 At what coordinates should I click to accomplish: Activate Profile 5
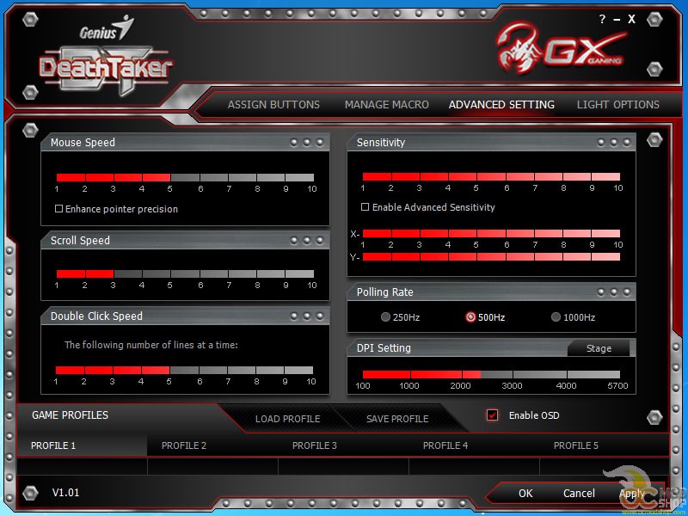click(x=605, y=445)
